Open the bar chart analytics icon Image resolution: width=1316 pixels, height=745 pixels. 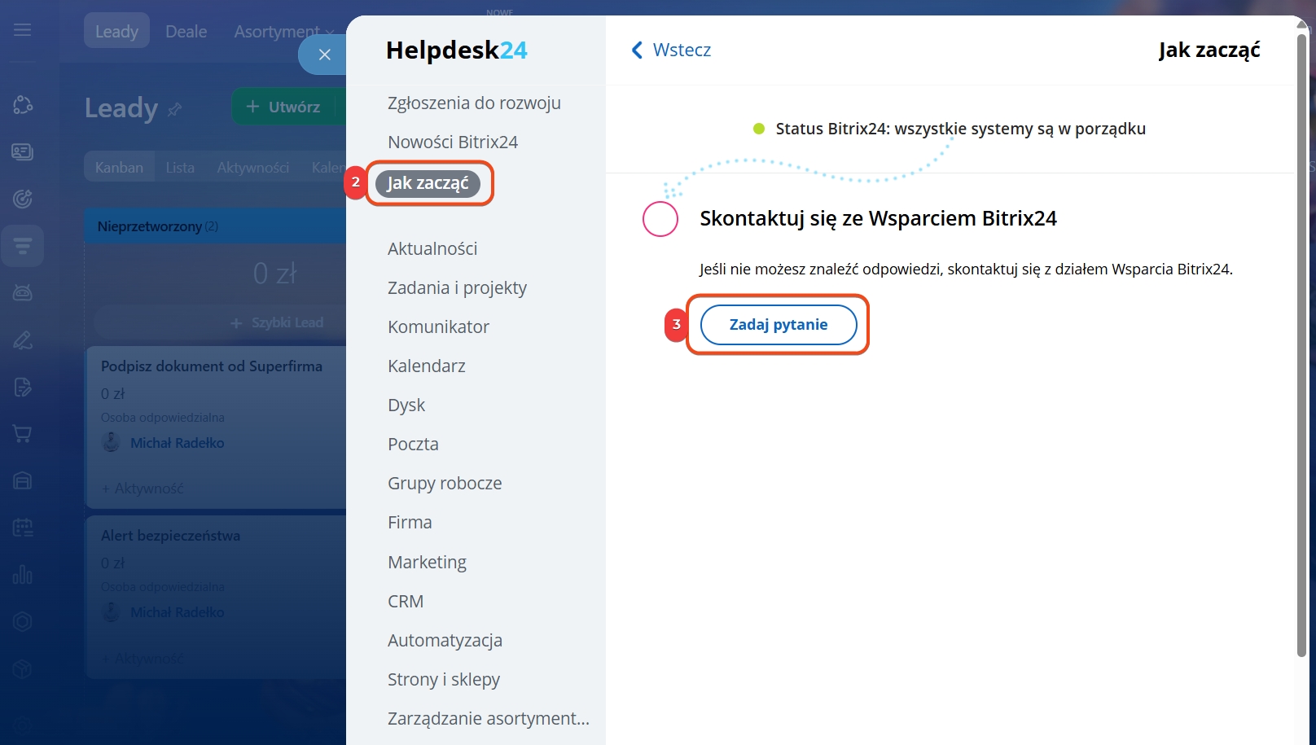point(23,575)
